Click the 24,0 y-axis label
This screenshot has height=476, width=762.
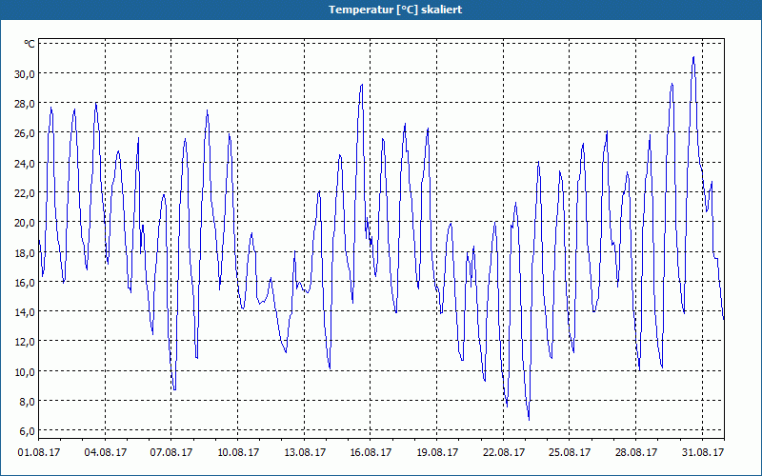point(25,163)
